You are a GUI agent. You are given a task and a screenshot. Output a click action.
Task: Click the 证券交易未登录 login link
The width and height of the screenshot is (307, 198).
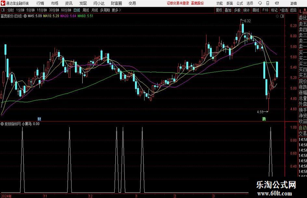coord(178,3)
